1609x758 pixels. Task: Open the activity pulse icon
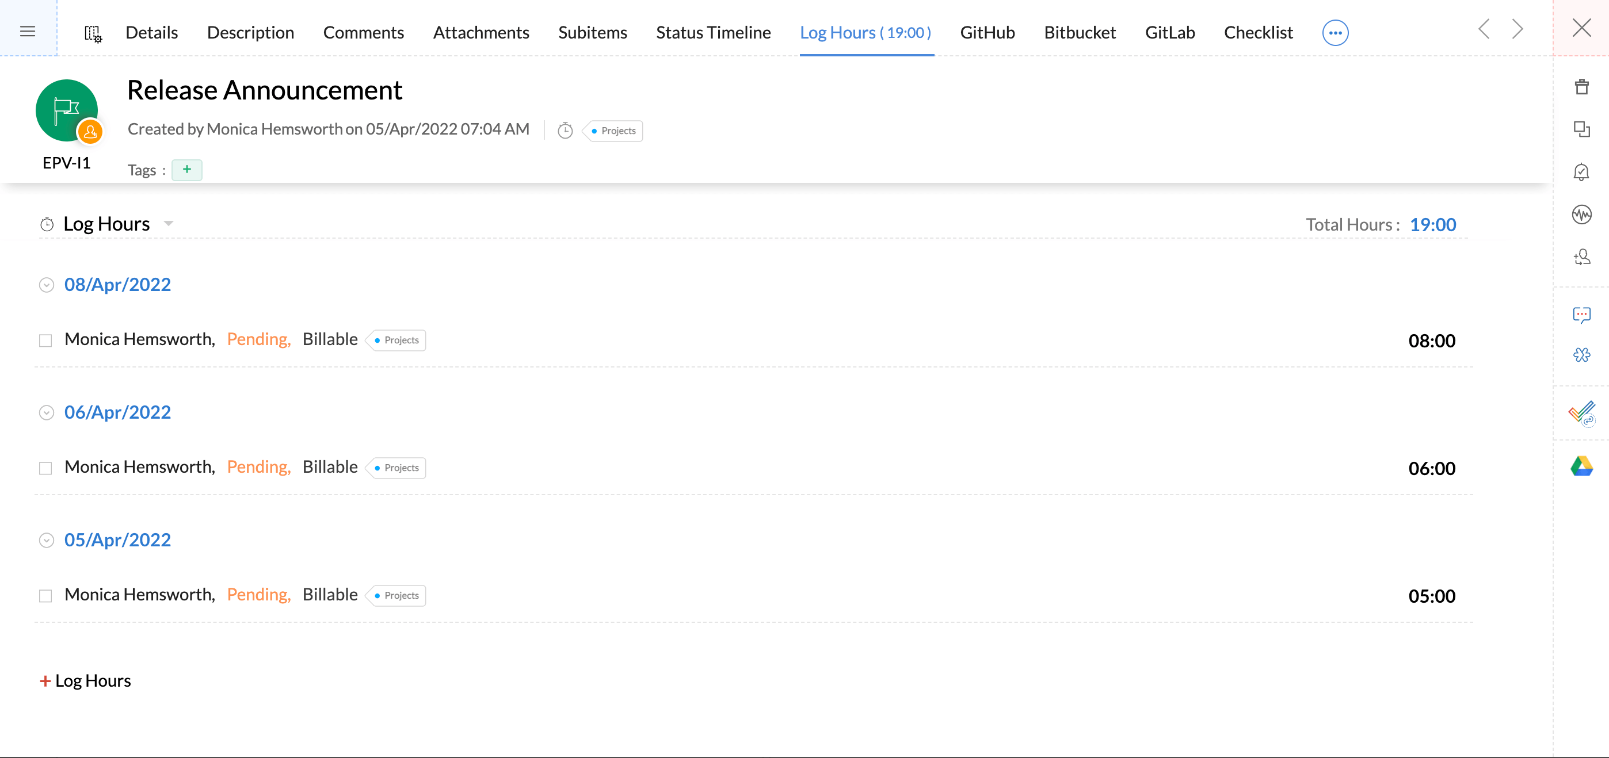point(1581,215)
